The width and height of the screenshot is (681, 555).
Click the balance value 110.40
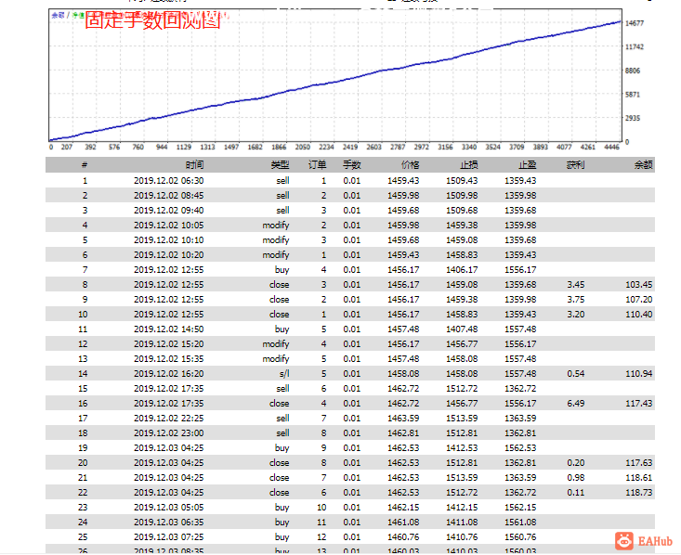click(x=639, y=315)
